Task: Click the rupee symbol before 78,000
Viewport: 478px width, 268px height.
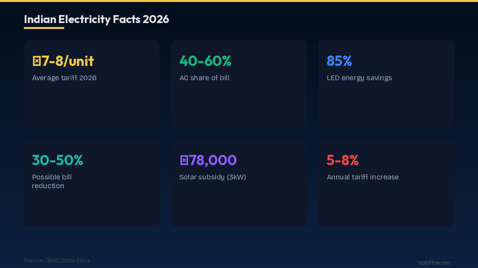Action: [184, 160]
